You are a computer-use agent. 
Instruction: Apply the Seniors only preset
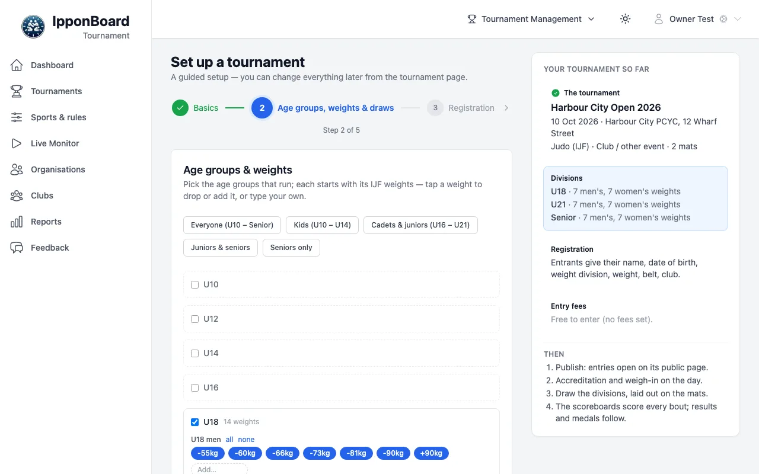click(291, 248)
